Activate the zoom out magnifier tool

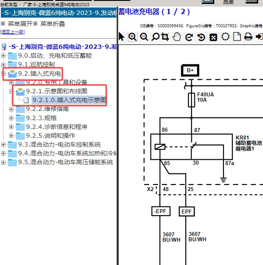pos(144,37)
